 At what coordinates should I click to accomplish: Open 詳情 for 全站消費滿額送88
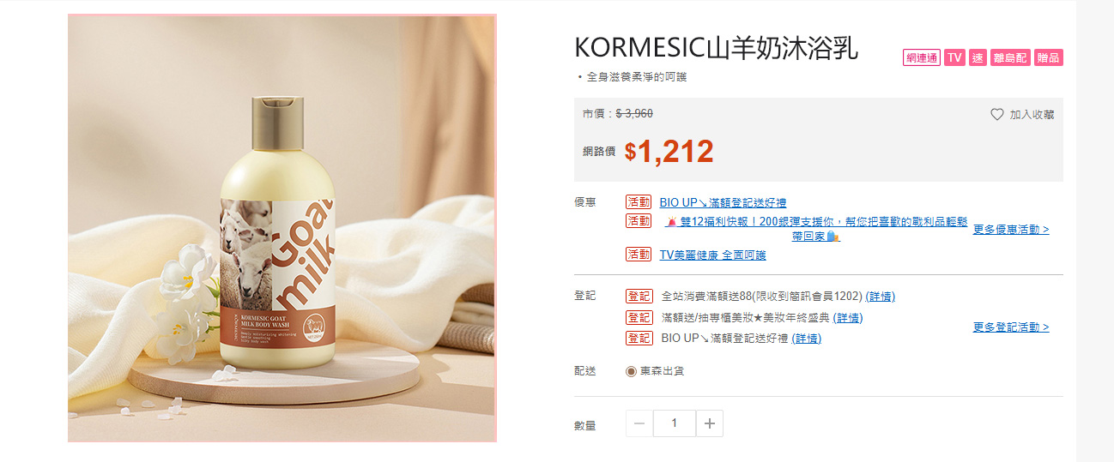tap(880, 297)
